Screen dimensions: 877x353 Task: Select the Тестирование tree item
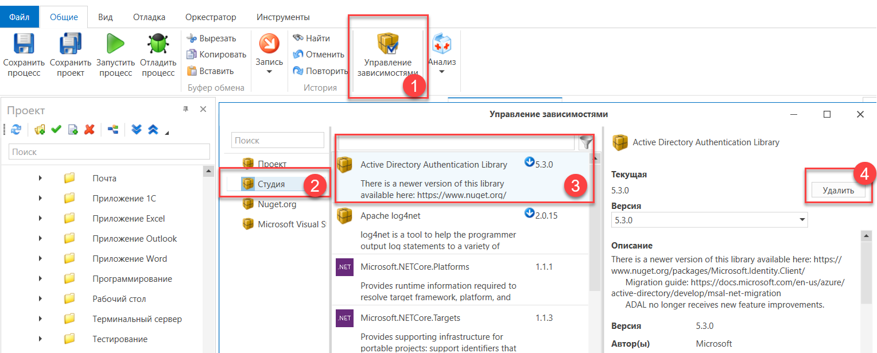pyautogui.click(x=120, y=339)
